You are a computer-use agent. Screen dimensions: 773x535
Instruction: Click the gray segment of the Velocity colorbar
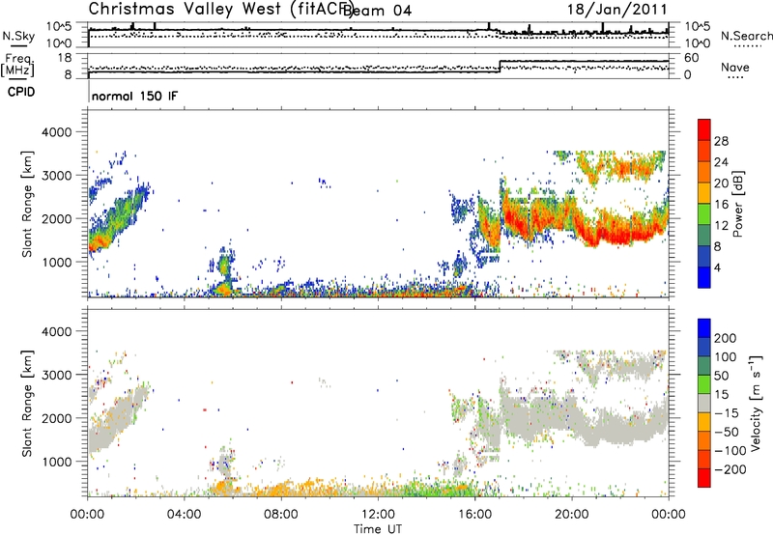pos(704,404)
